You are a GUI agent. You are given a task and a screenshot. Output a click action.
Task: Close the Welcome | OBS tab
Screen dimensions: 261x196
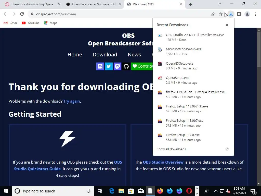point(181,4)
